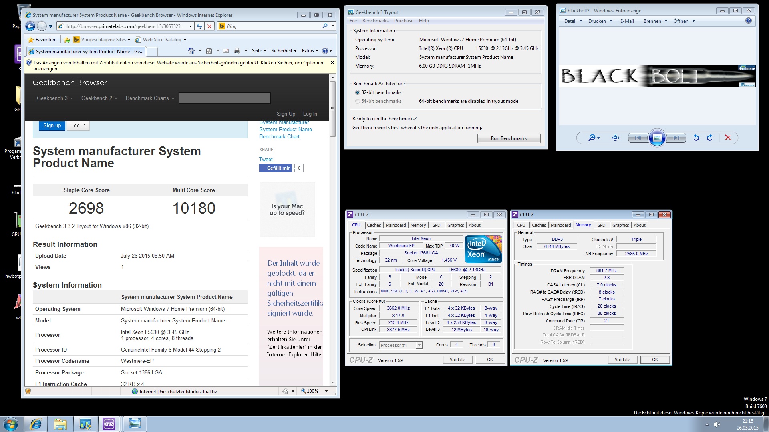Click the photo viewer taskbar icon
The width and height of the screenshot is (769, 432).
tap(135, 424)
